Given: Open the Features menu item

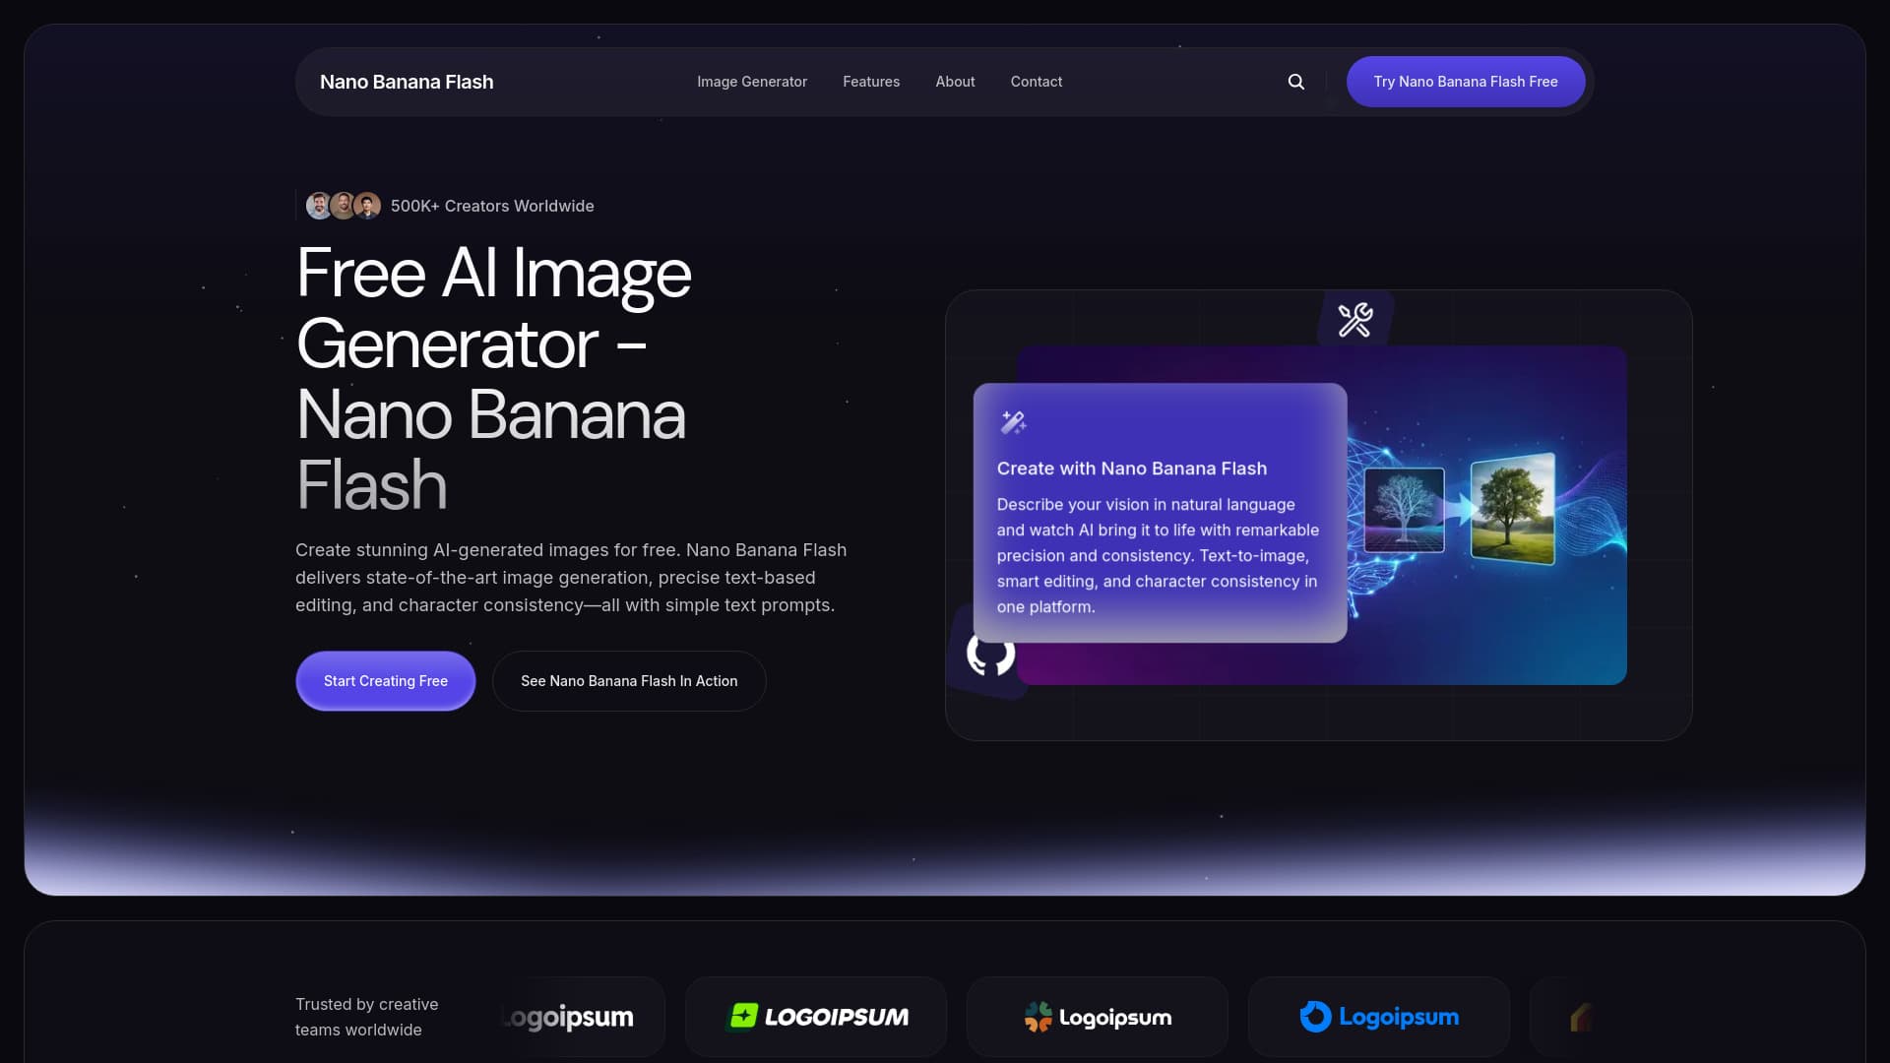Looking at the screenshot, I should click(870, 82).
